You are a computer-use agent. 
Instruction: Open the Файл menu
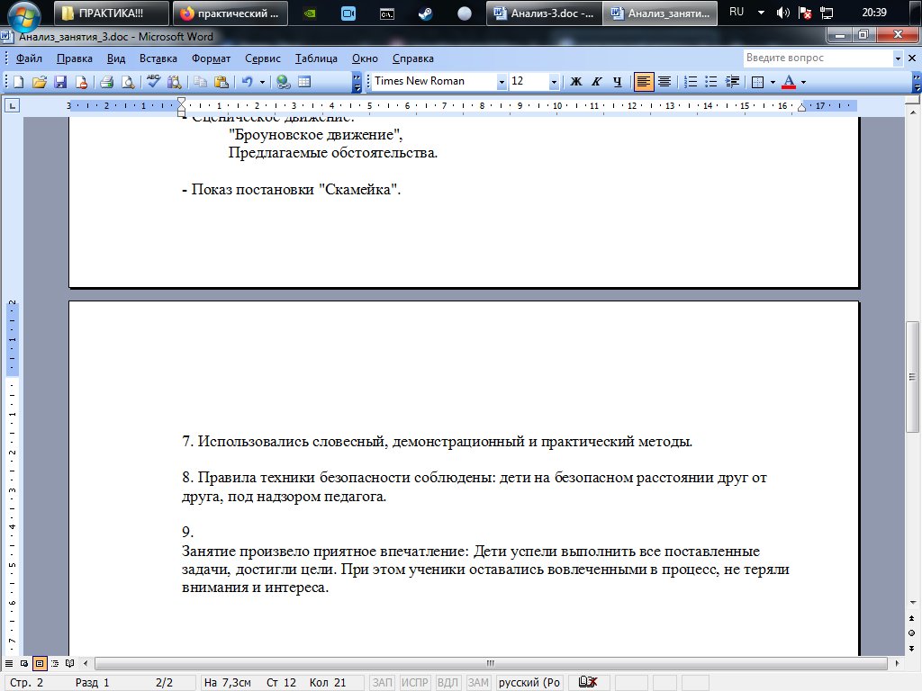tap(29, 58)
